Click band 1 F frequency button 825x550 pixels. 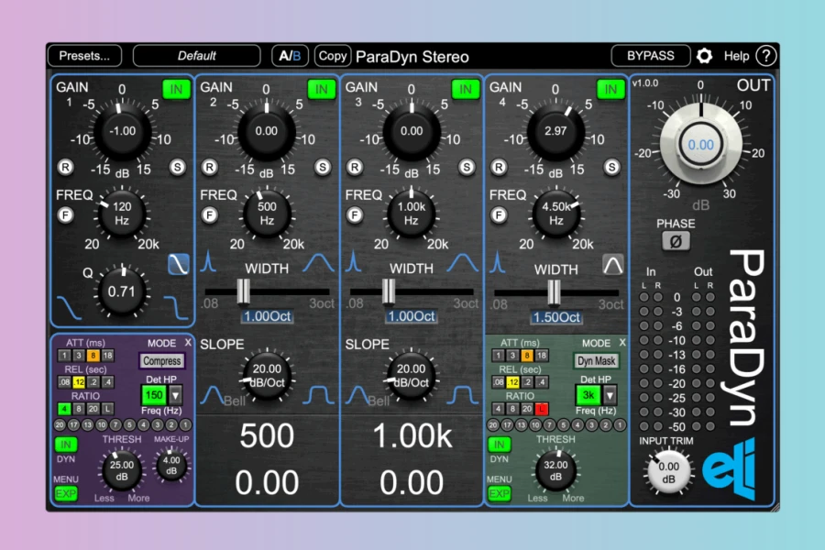[x=65, y=215]
